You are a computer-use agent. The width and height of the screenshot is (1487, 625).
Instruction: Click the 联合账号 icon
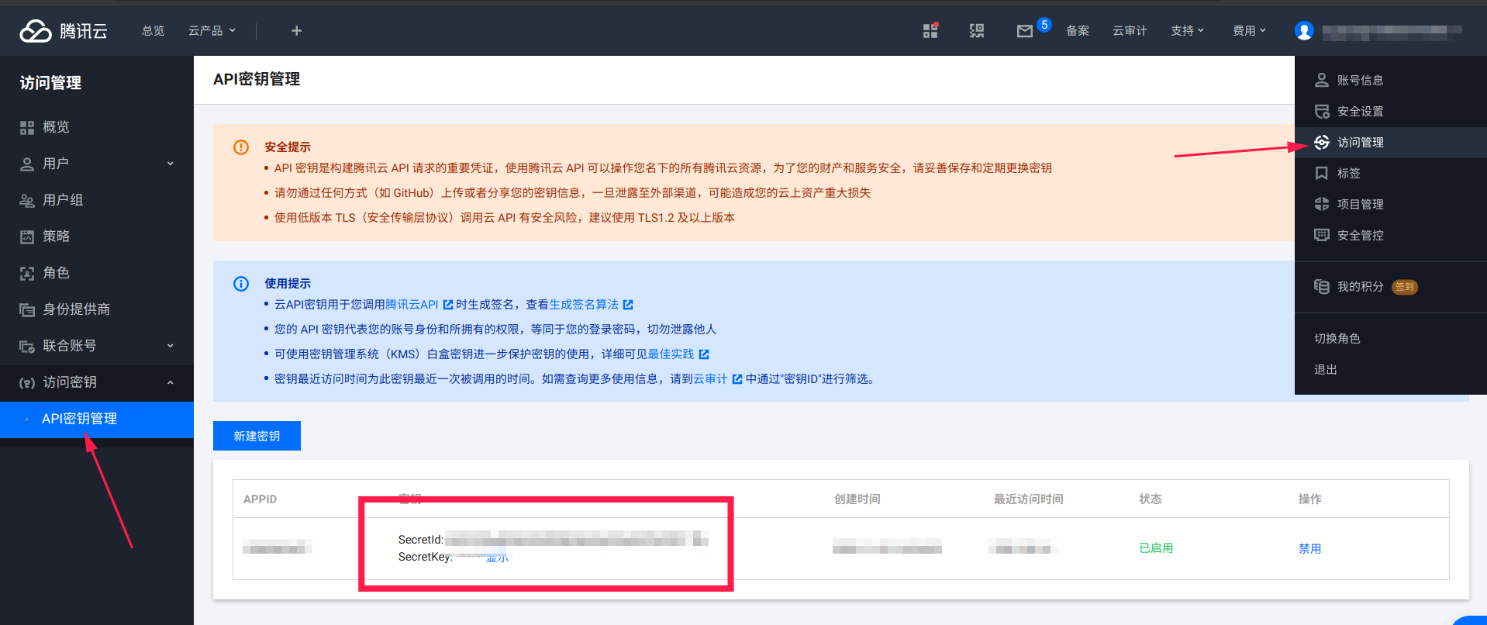tap(27, 346)
